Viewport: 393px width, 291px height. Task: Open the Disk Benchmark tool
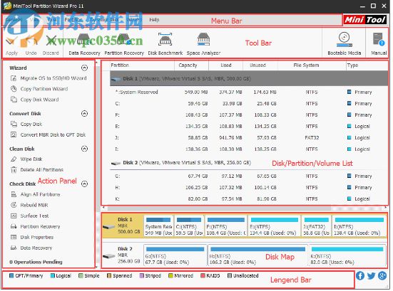point(165,44)
